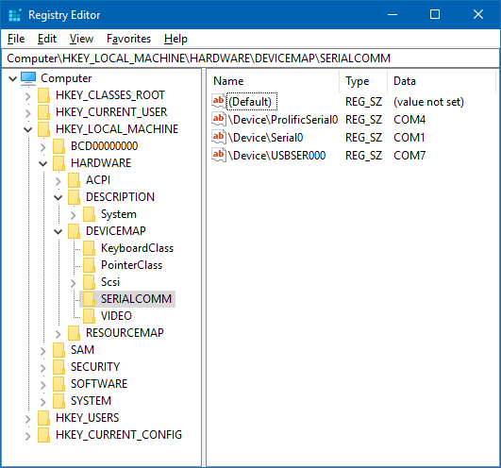
Task: Click the BCD00000000 folder icon
Action: [58, 146]
